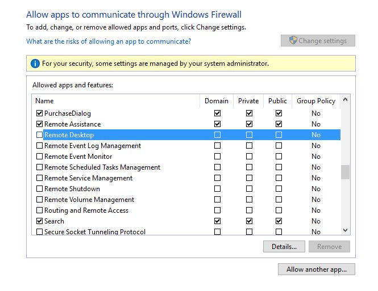The image size is (378, 291).
Task: Enable the Remote Desktop name checkbox
Action: [39, 134]
